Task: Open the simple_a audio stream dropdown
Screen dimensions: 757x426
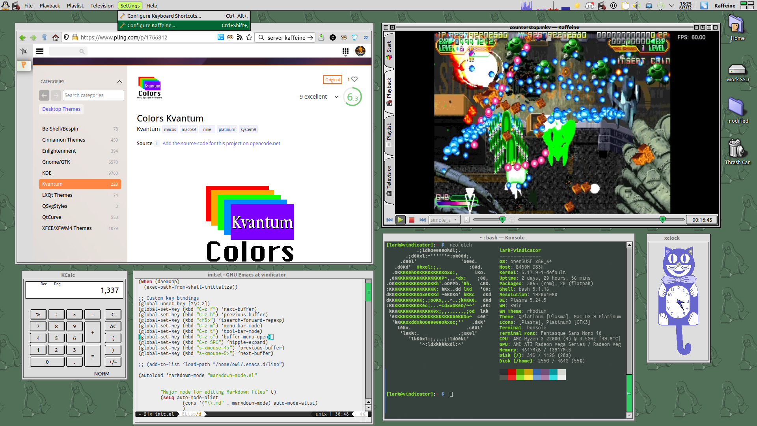Action: pos(444,220)
